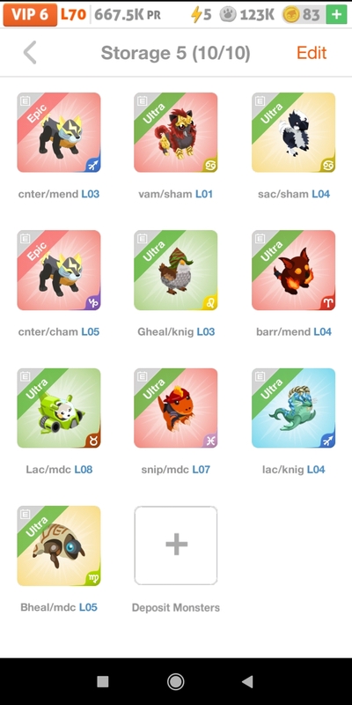Tap the Android home circle button
This screenshot has height=705, width=352.
coord(175,681)
